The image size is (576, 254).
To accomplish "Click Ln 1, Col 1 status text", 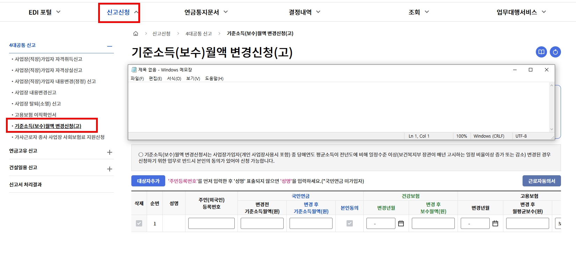I will click(419, 136).
